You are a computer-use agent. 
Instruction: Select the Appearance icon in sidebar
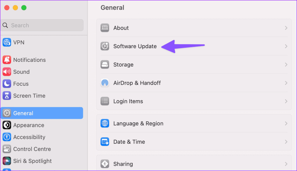pos(7,125)
